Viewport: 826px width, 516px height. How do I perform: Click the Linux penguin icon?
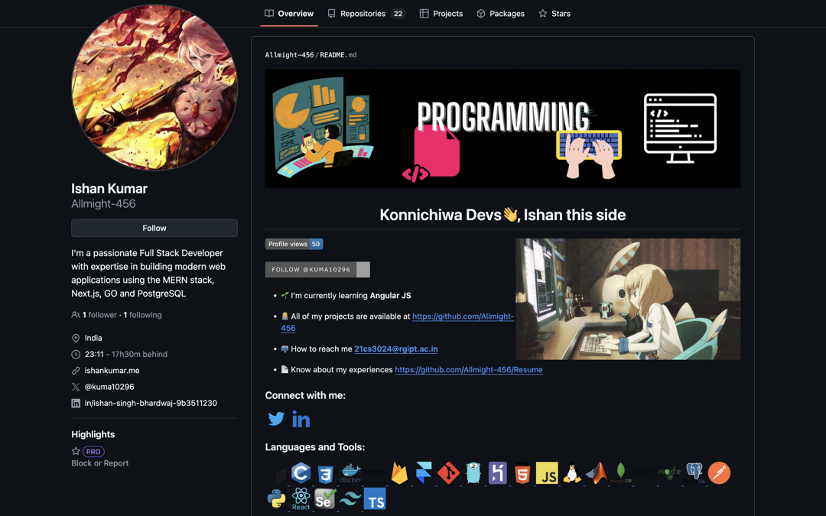point(571,473)
